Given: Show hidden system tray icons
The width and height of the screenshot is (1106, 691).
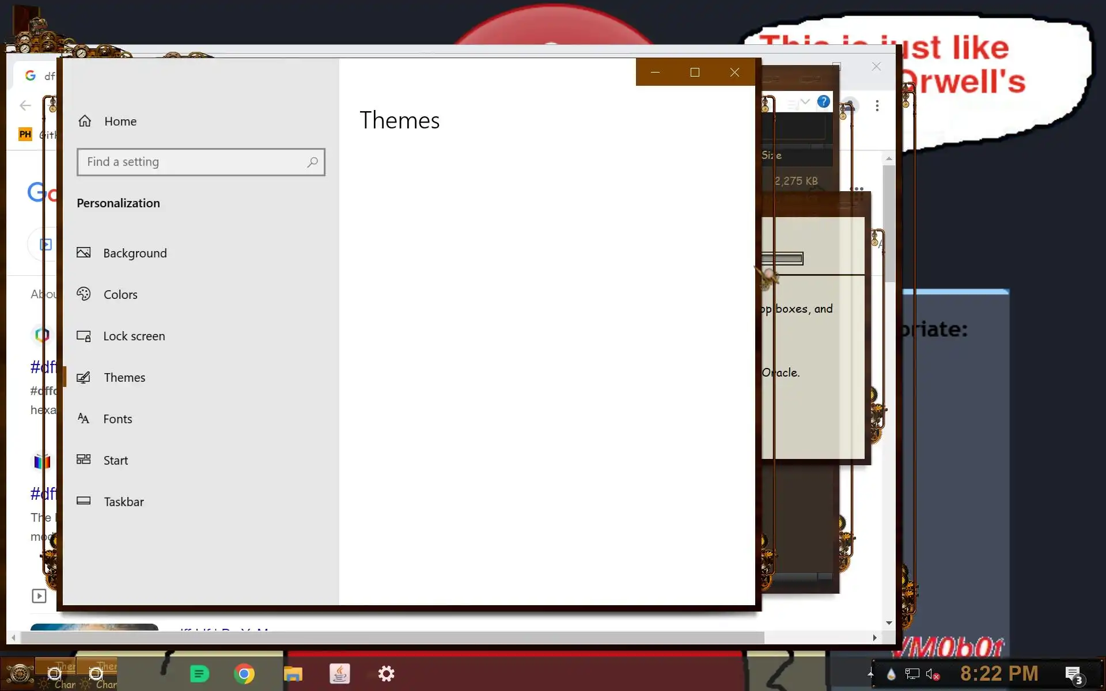Looking at the screenshot, I should click(870, 673).
